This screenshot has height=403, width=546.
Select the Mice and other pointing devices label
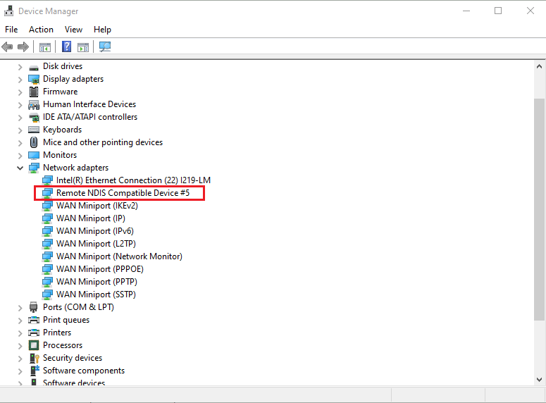(103, 142)
